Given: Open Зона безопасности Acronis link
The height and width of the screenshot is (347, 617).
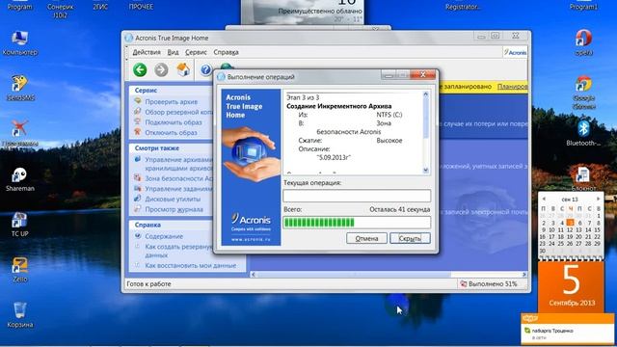Looking at the screenshot, I should pyautogui.click(x=178, y=178).
